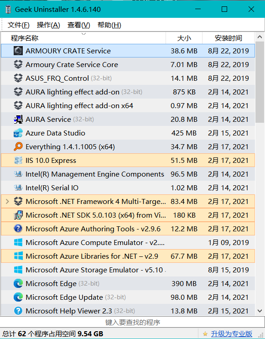Click the Microsoft Edge browser icon
The width and height of the screenshot is (265, 339).
tap(18, 283)
